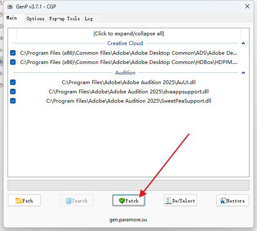Screen dimensions: 257x231
Task: Toggle the SweetPeaSupport.dll checkbox
Action: 13,101
